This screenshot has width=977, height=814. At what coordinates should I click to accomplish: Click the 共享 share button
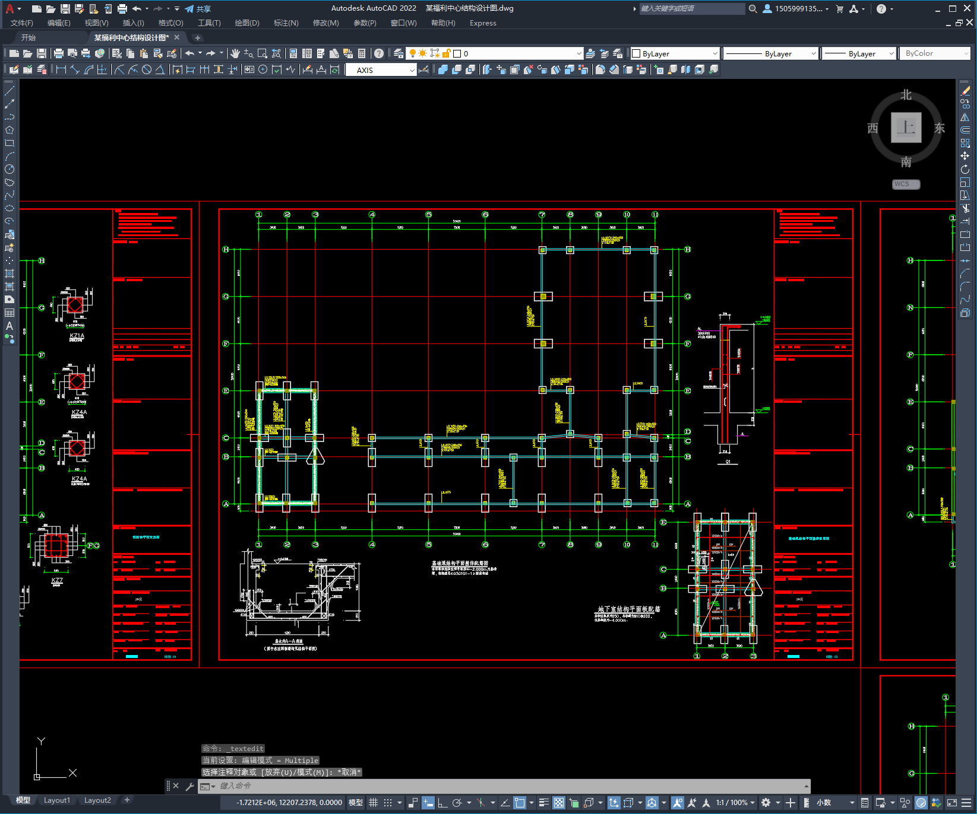[198, 9]
